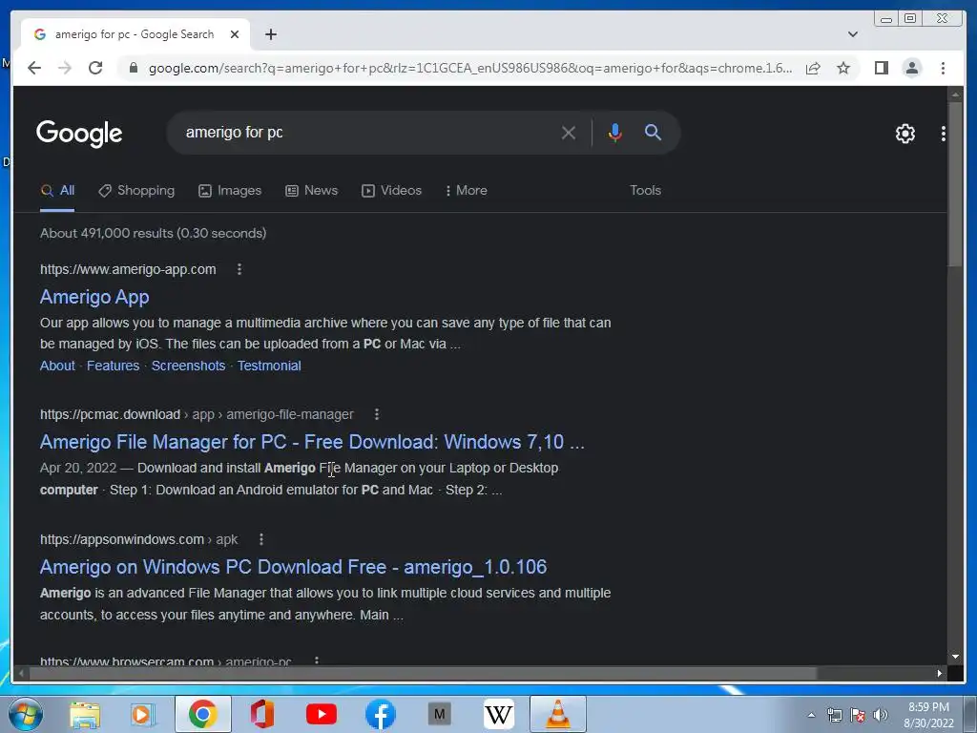Viewport: 977px width, 733px height.
Task: Open the Features sitelink
Action: [x=113, y=366]
